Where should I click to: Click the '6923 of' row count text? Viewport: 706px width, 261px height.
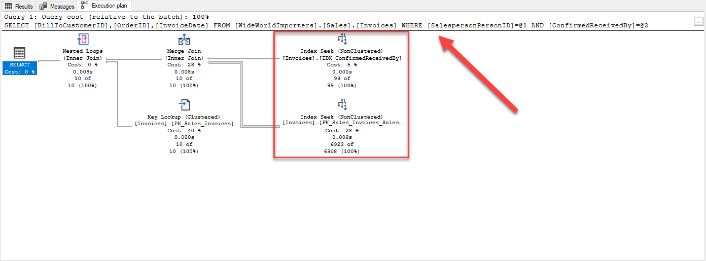coord(342,144)
